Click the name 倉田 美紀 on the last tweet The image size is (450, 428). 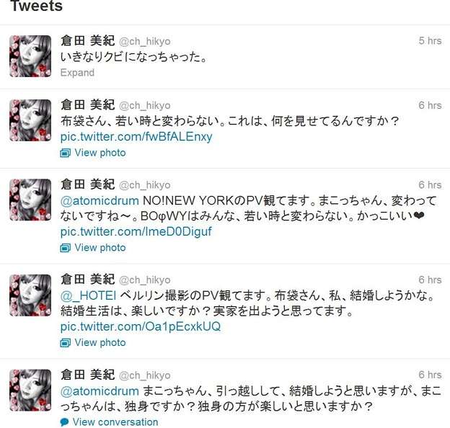point(87,375)
